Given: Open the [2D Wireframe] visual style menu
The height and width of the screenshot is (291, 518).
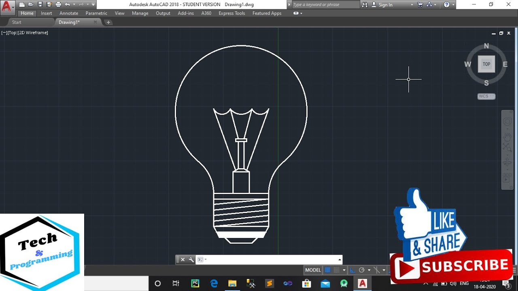Looking at the screenshot, I should (33, 33).
